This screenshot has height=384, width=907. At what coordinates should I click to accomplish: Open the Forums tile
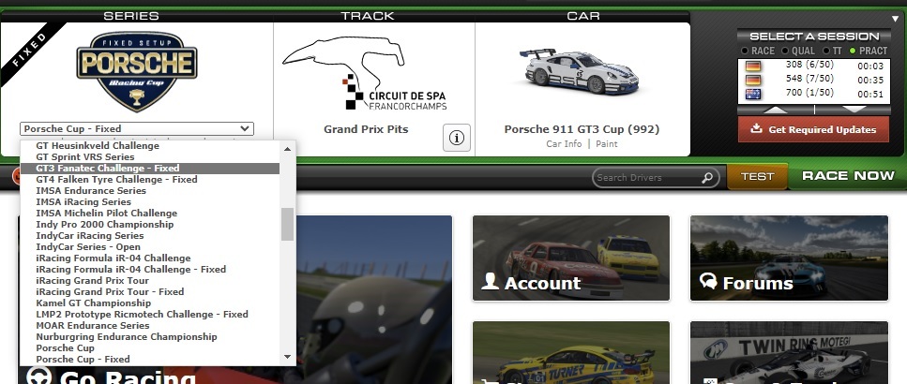pyautogui.click(x=789, y=258)
